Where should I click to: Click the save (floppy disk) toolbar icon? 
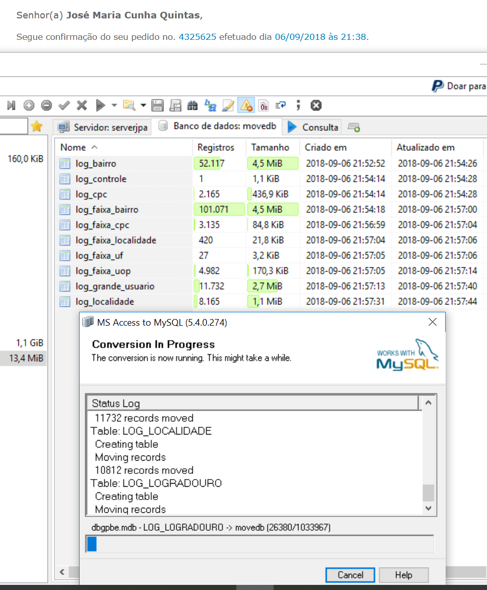tap(158, 106)
